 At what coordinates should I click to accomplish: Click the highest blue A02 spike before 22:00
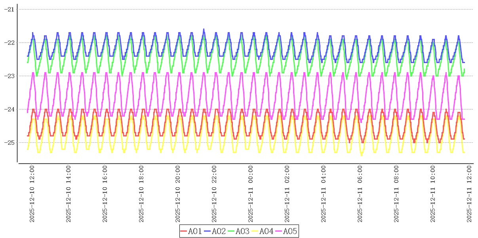pyautogui.click(x=204, y=29)
